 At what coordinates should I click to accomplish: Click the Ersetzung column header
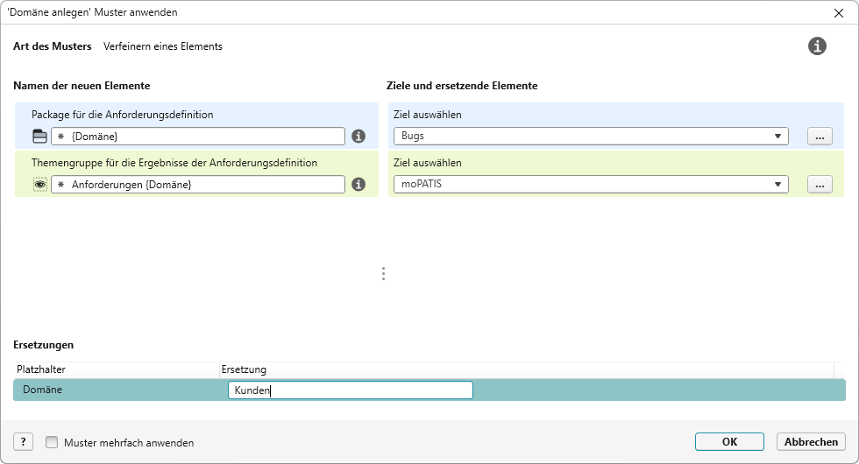(526, 369)
